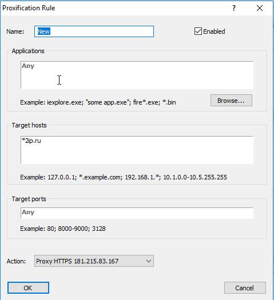Toggle the Enabled checkbox box
Screen dimensions: 274x300
198,31
